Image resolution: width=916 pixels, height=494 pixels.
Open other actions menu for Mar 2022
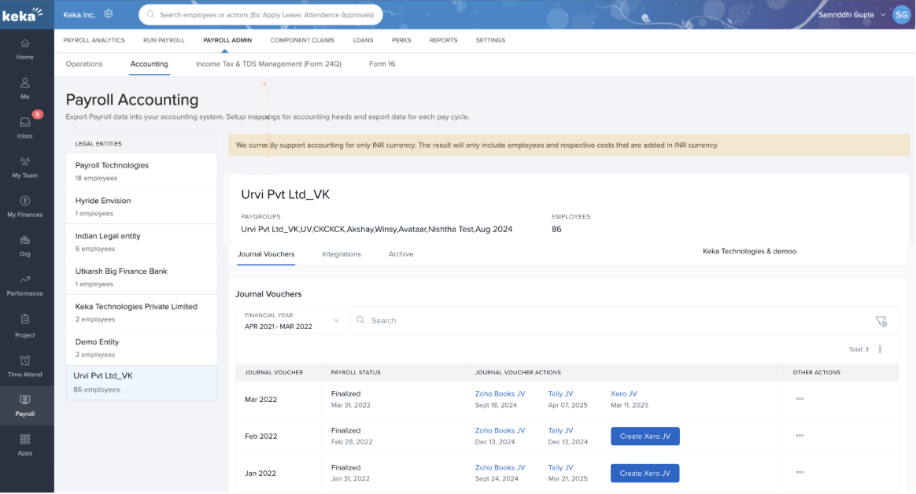[800, 399]
